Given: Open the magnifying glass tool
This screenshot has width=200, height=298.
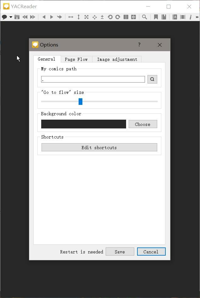Looking at the screenshot, I should (144, 17).
